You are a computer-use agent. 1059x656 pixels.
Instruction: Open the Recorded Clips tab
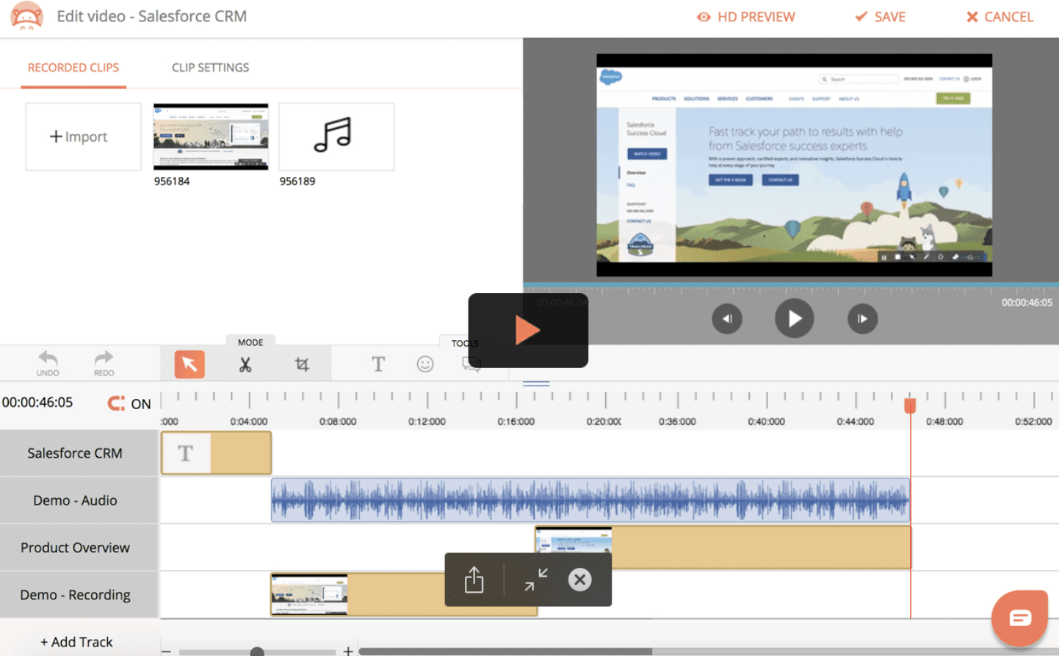coord(73,67)
